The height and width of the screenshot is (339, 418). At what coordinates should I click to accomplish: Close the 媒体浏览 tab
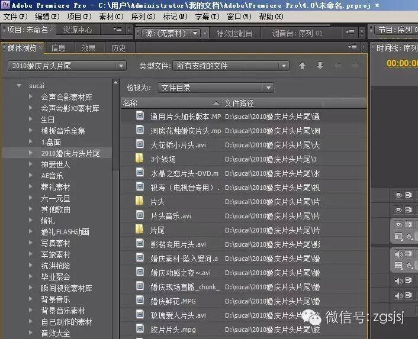(x=40, y=48)
